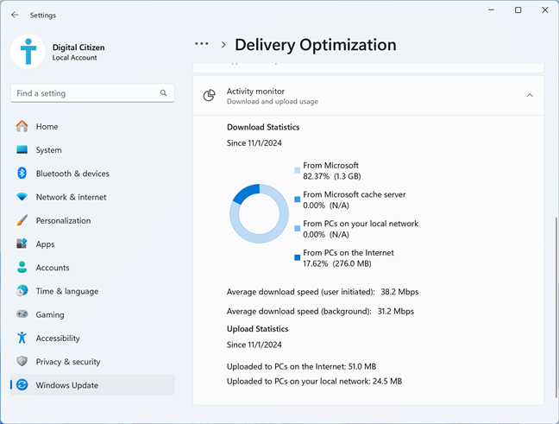
Task: Click the Accounts person icon
Action: (x=22, y=268)
